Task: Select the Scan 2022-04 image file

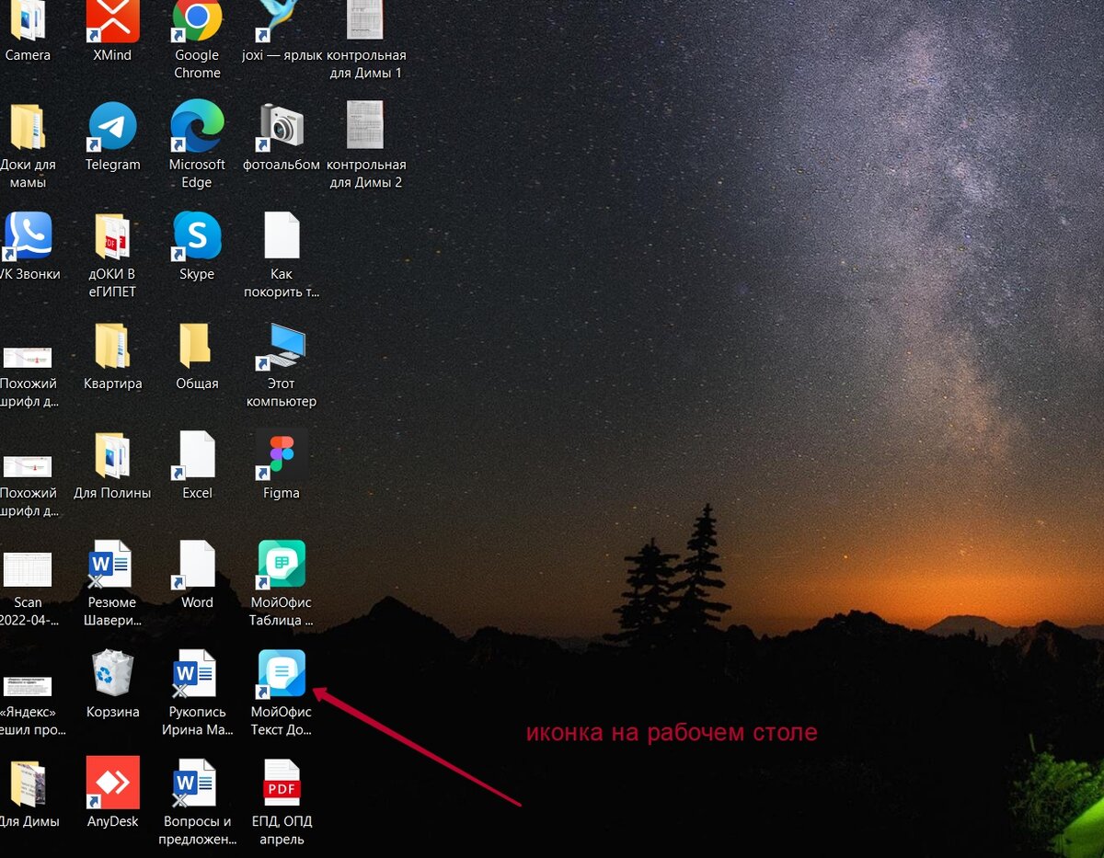Action: [28, 568]
